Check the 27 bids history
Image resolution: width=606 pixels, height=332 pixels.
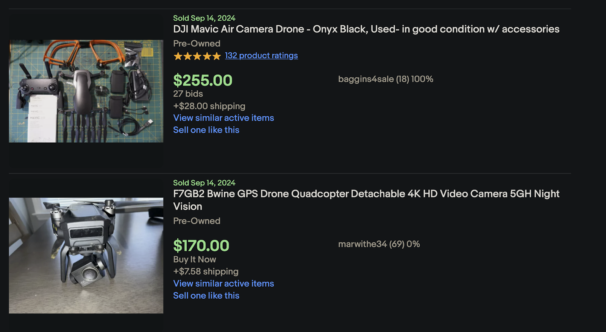coord(187,94)
